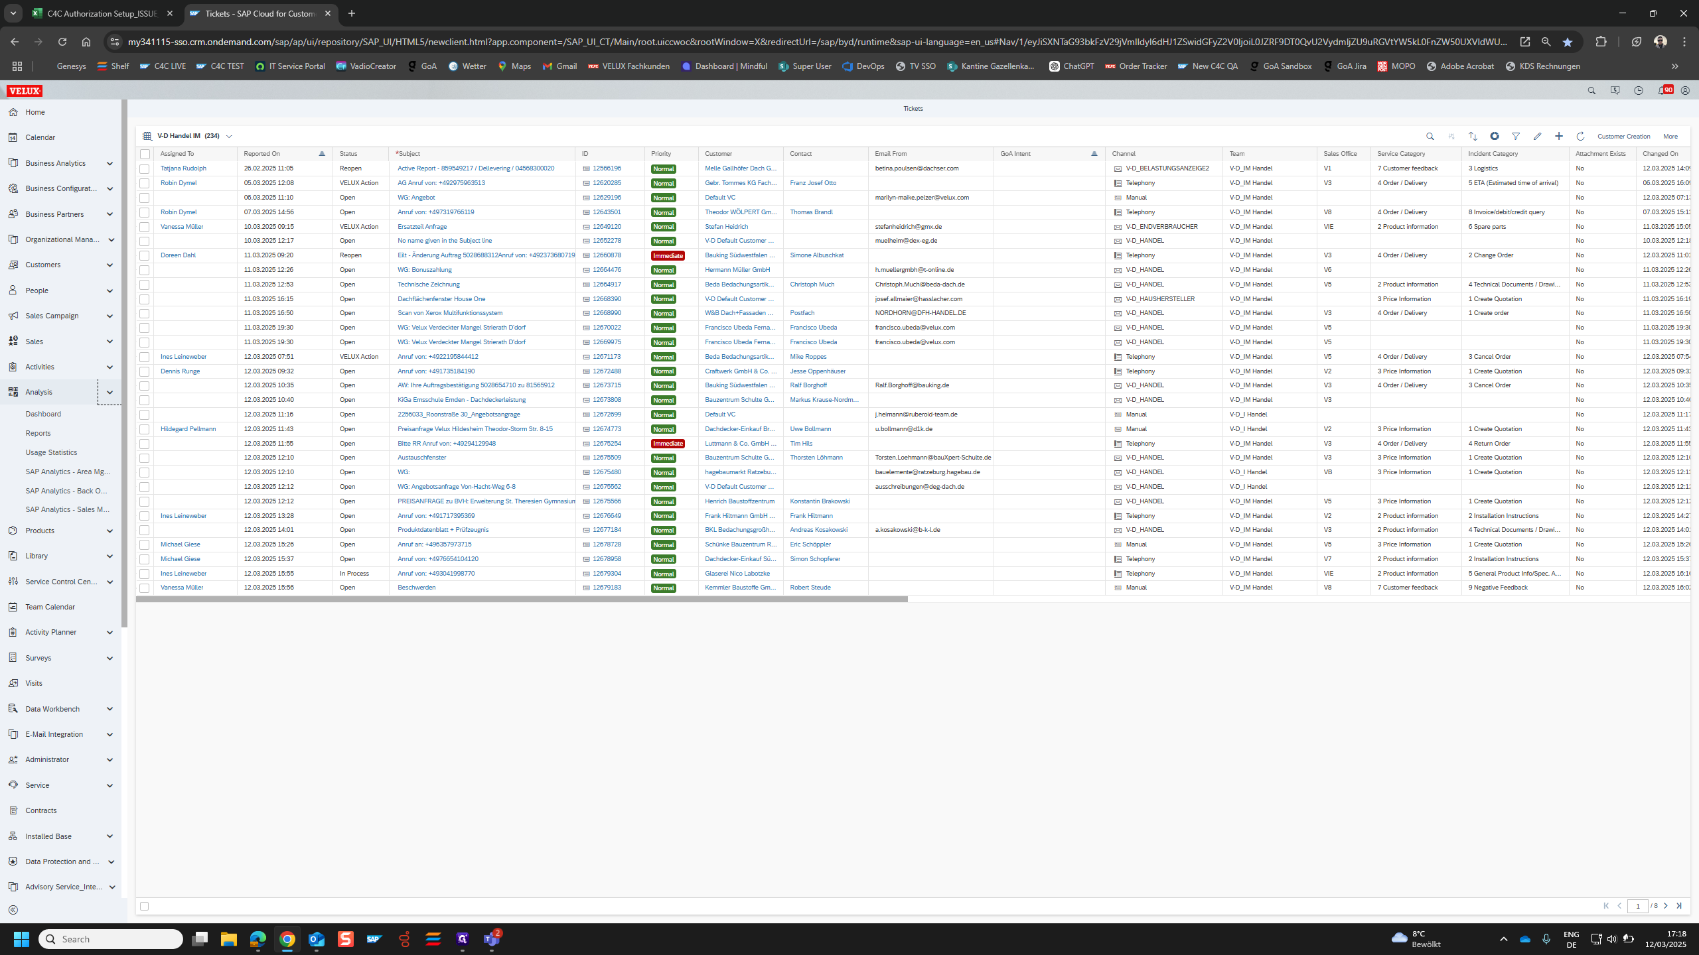Click the filter funnel icon in the list toolbar
The height and width of the screenshot is (955, 1699).
coord(1516,136)
